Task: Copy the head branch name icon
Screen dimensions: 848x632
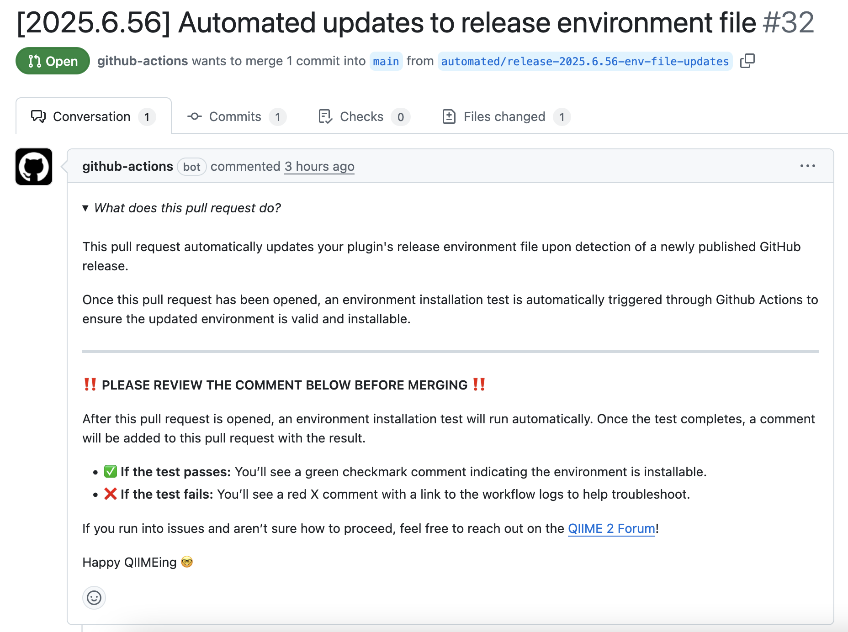Action: (x=747, y=61)
